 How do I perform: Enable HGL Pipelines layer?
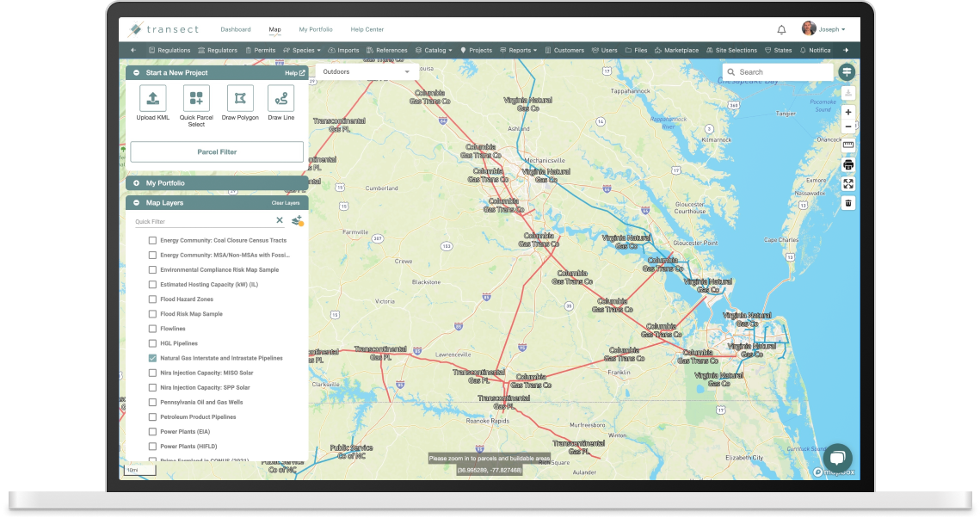(152, 343)
